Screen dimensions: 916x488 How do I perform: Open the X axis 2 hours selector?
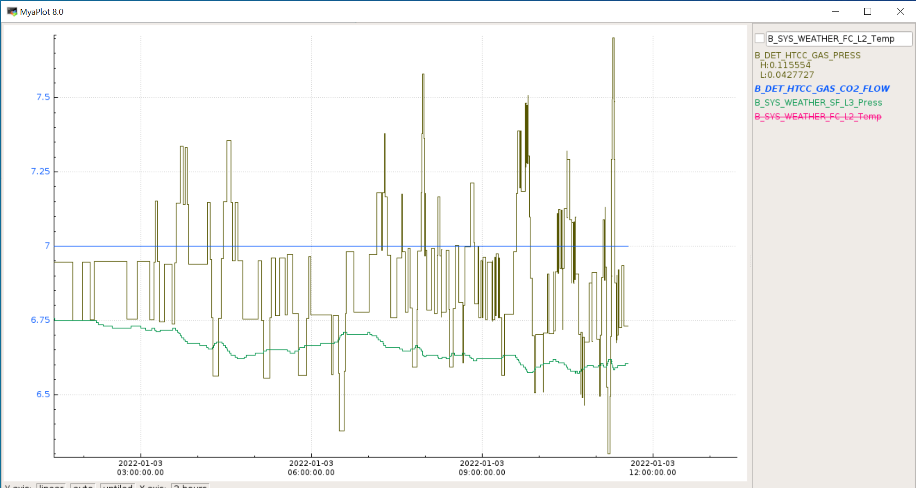pos(190,486)
